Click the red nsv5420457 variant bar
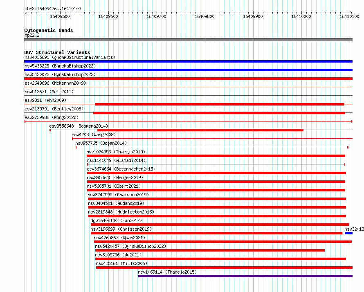 click(x=210, y=250)
